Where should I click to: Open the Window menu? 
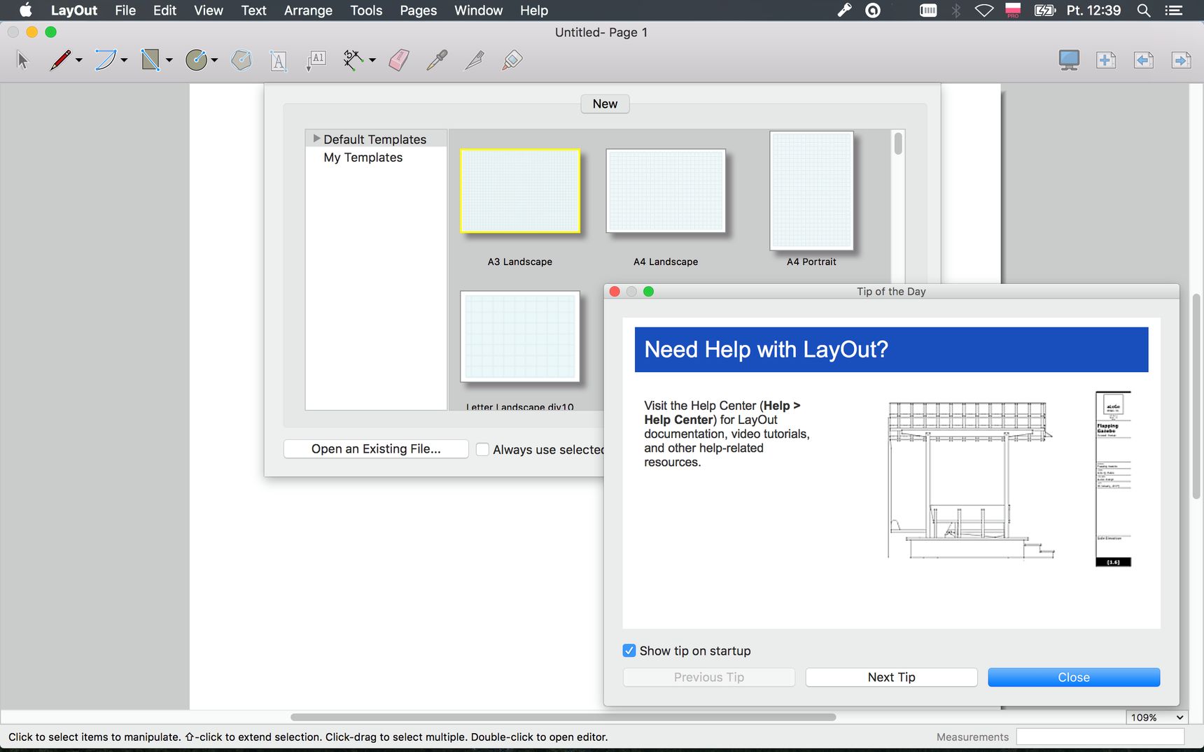tap(478, 10)
